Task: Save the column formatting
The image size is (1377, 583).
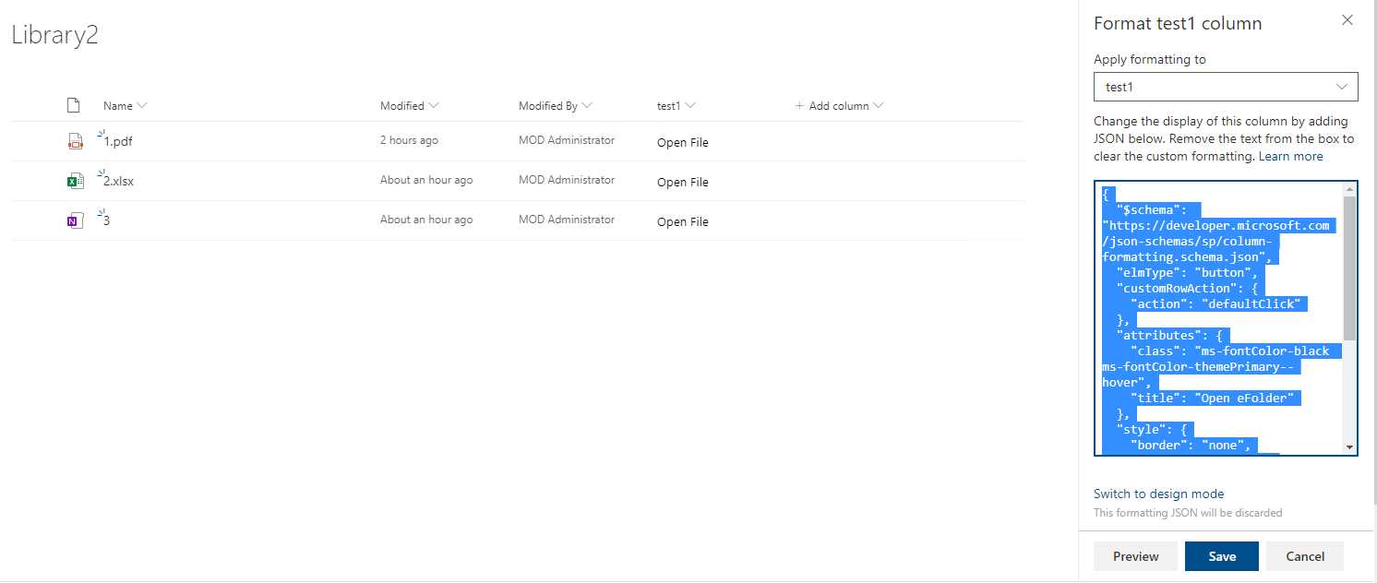Action: [x=1222, y=556]
